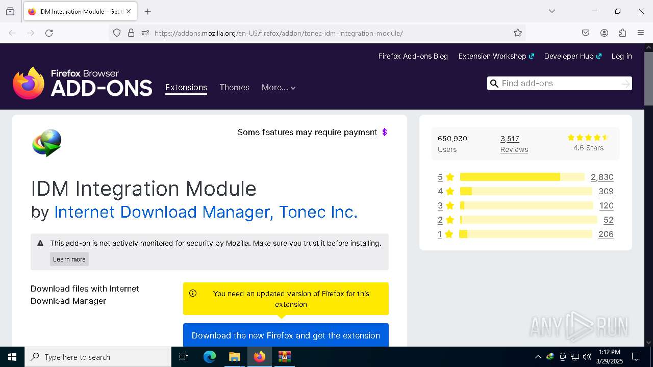Click the site security padlock icon

coord(131,33)
